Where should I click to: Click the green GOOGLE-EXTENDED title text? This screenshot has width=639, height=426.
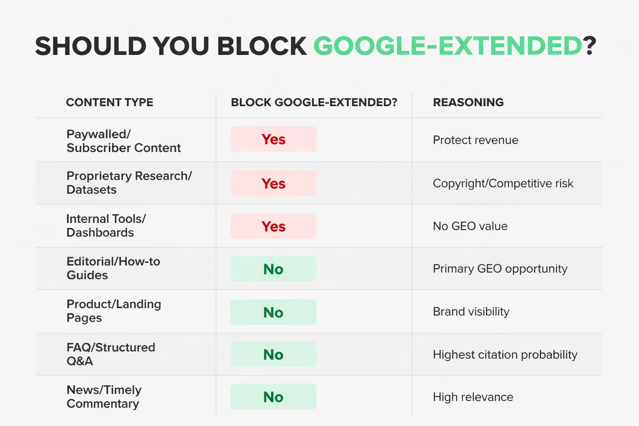(448, 46)
